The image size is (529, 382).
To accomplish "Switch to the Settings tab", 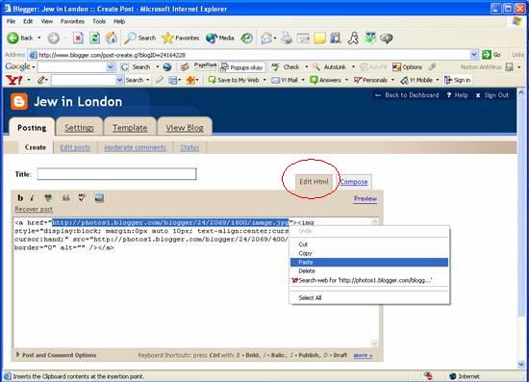I will pyautogui.click(x=79, y=128).
